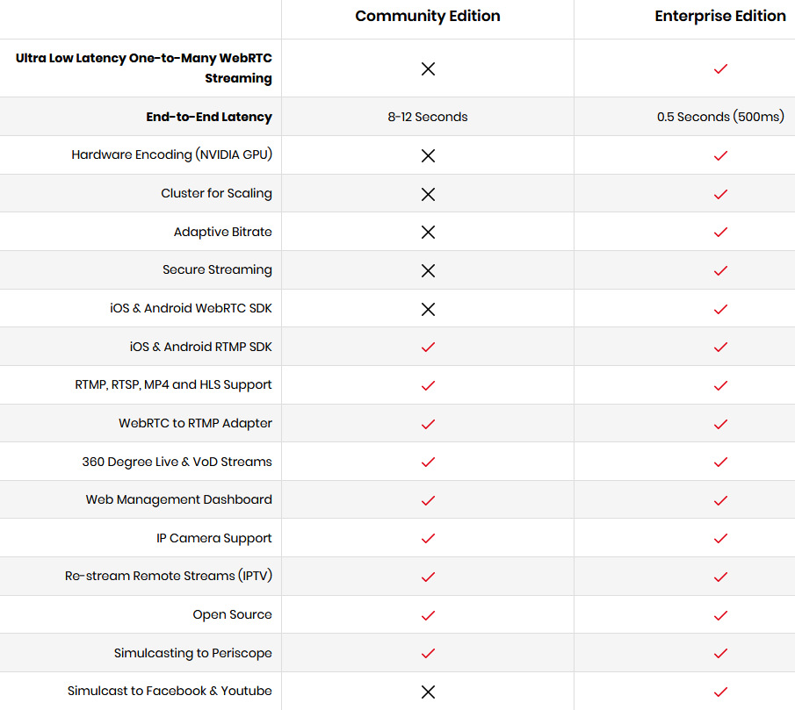Click Community Edition X for Hardware Encoding

pyautogui.click(x=428, y=155)
